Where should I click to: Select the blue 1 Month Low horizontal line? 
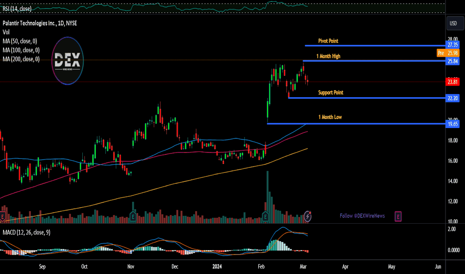tap(356, 124)
